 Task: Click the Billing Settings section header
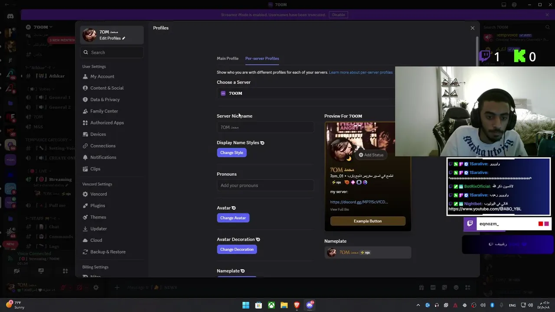pyautogui.click(x=95, y=267)
